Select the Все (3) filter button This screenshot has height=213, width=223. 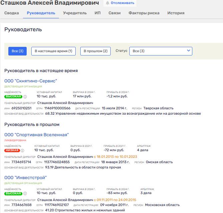pyautogui.click(x=17, y=51)
